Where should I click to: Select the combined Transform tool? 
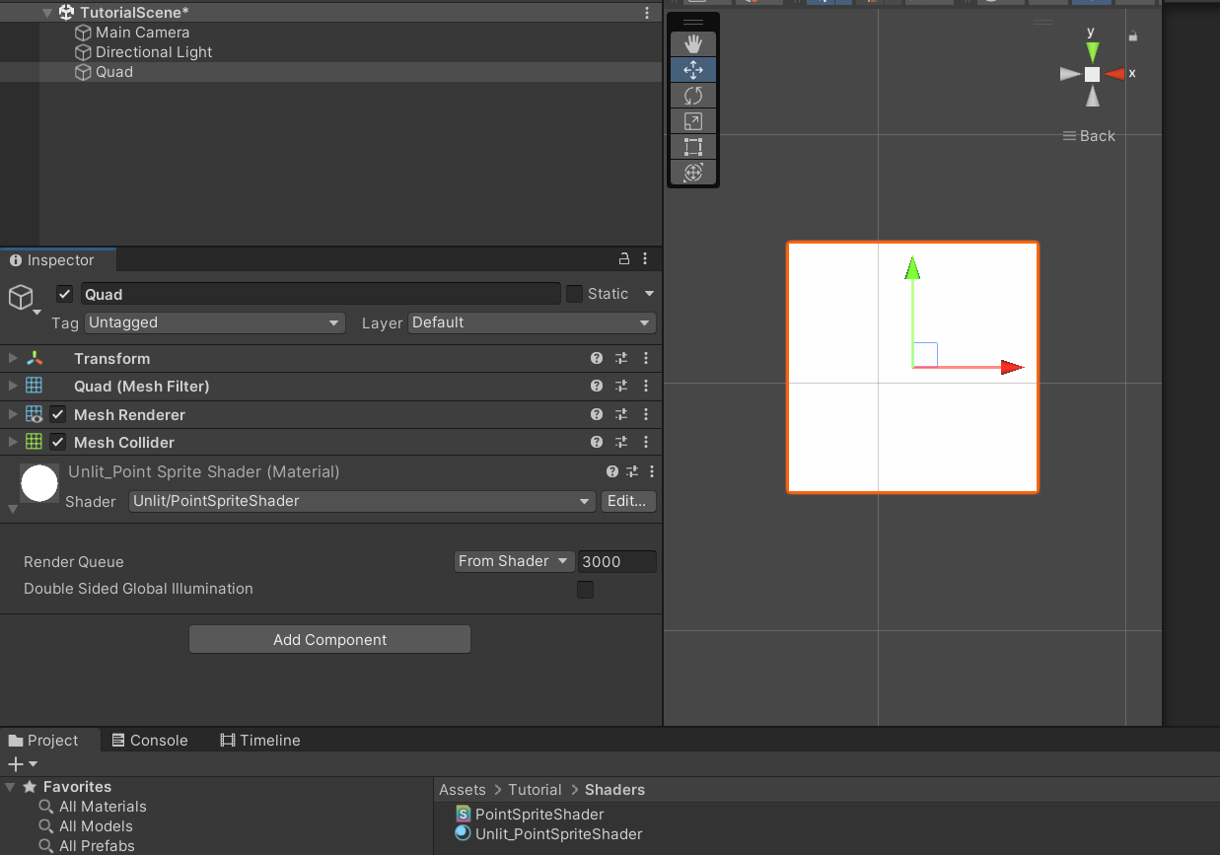693,173
